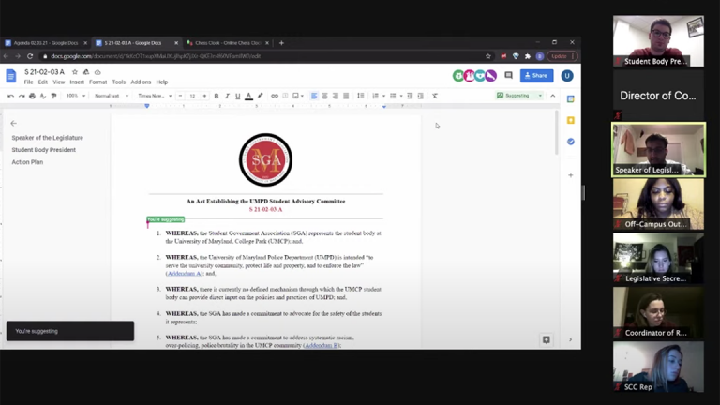Open the Format menu
Screen dimensions: 720x405
(x=97, y=82)
